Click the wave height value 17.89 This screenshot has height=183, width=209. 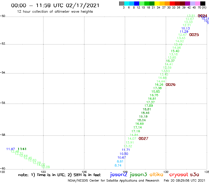tap(149, 106)
